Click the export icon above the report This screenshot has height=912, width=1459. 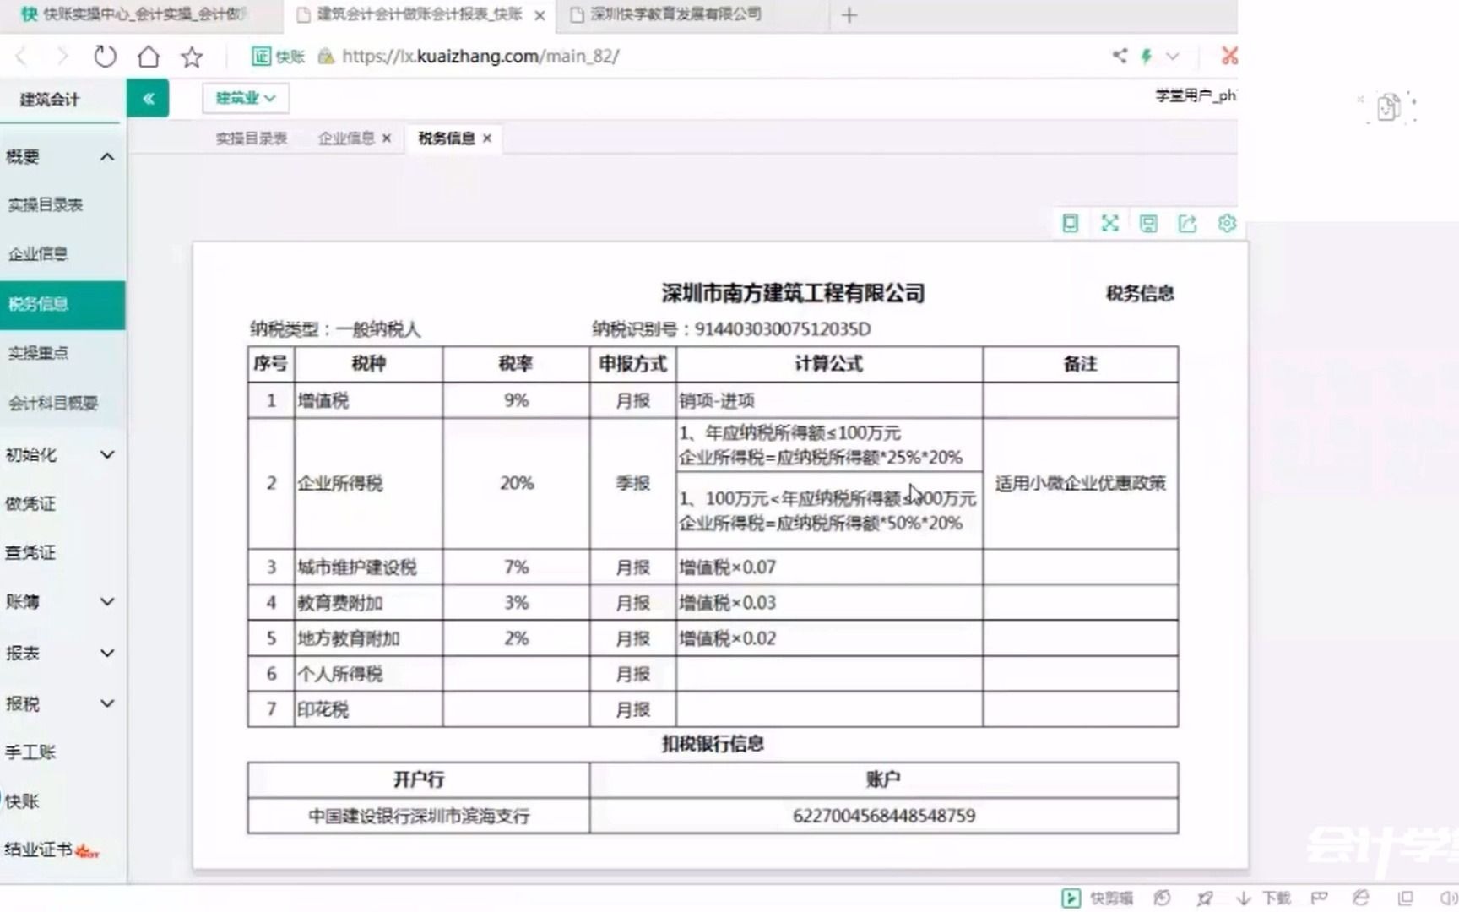coord(1187,223)
